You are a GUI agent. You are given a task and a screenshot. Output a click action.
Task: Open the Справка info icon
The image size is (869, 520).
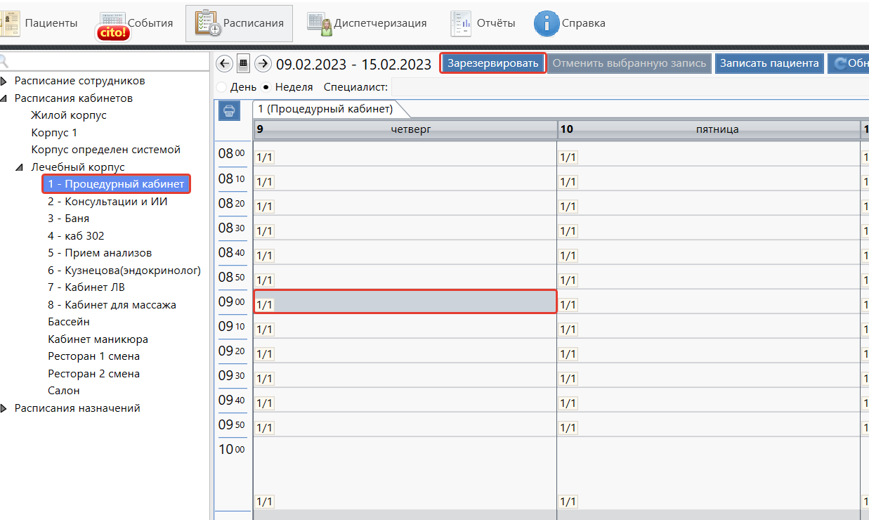[547, 23]
